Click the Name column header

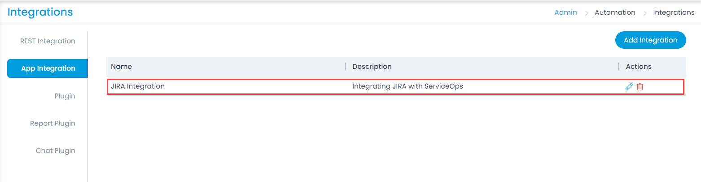121,67
